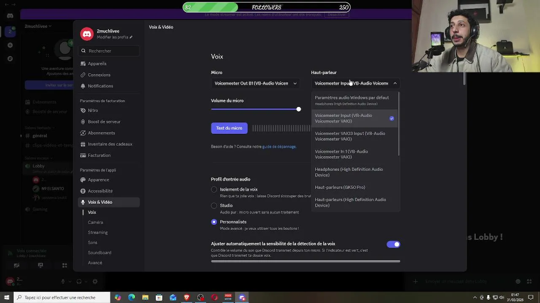Image resolution: width=540 pixels, height=303 pixels.
Task: Select Voix & Vidéo in the sidebar
Action: (x=109, y=202)
